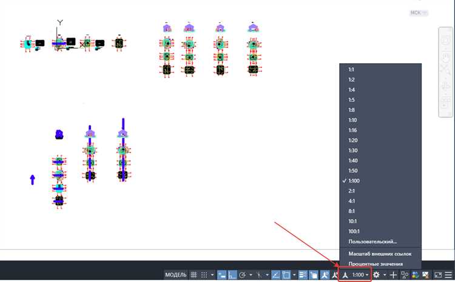
Task: Click the polar tracking icon
Action: pos(243,275)
